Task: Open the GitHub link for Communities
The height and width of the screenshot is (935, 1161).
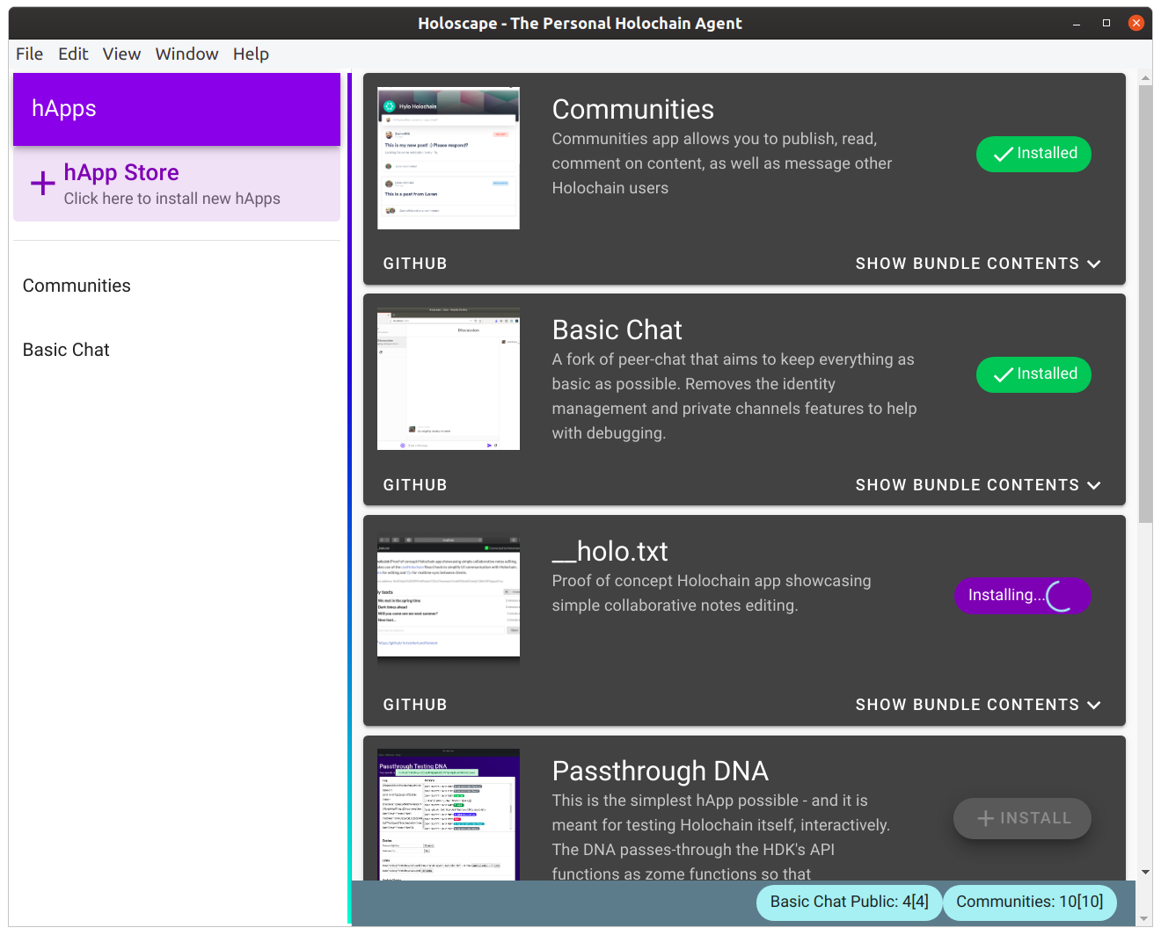Action: point(415,264)
